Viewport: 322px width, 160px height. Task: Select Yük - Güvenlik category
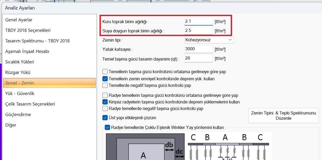(20, 94)
